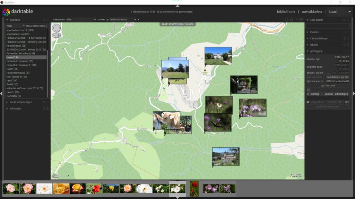Tick the checkbox above the starttijd column

click(309, 90)
